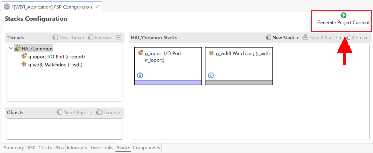The image size is (373, 153).
Task: Click the Extend Stack icon
Action: point(305,37)
